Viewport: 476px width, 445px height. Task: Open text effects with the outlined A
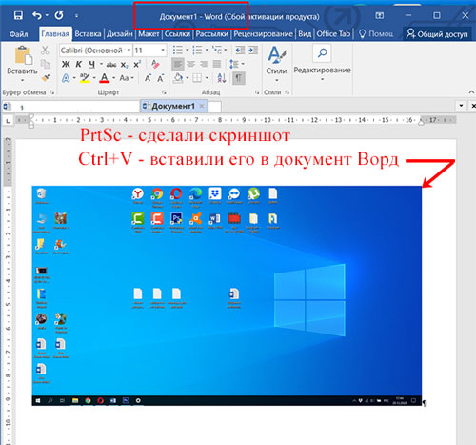(x=66, y=78)
